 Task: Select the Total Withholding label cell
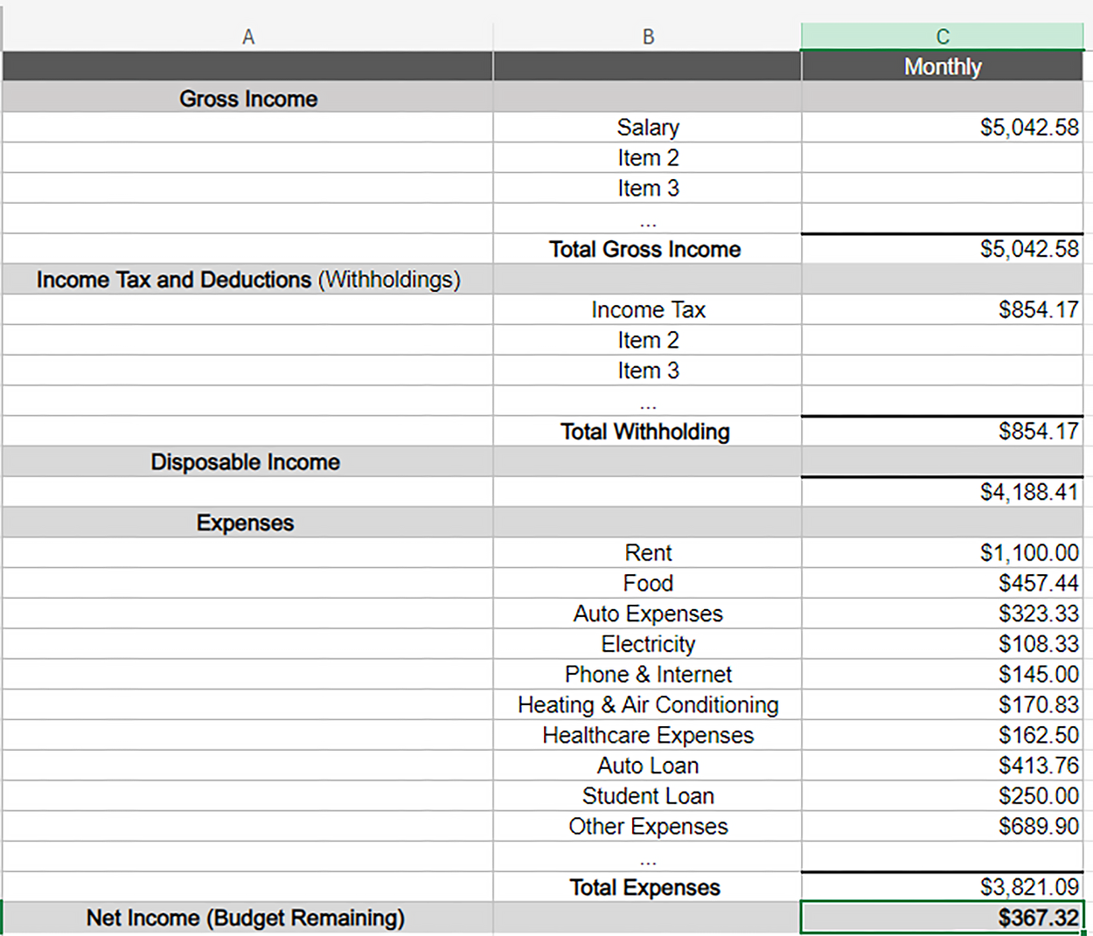[x=647, y=431]
